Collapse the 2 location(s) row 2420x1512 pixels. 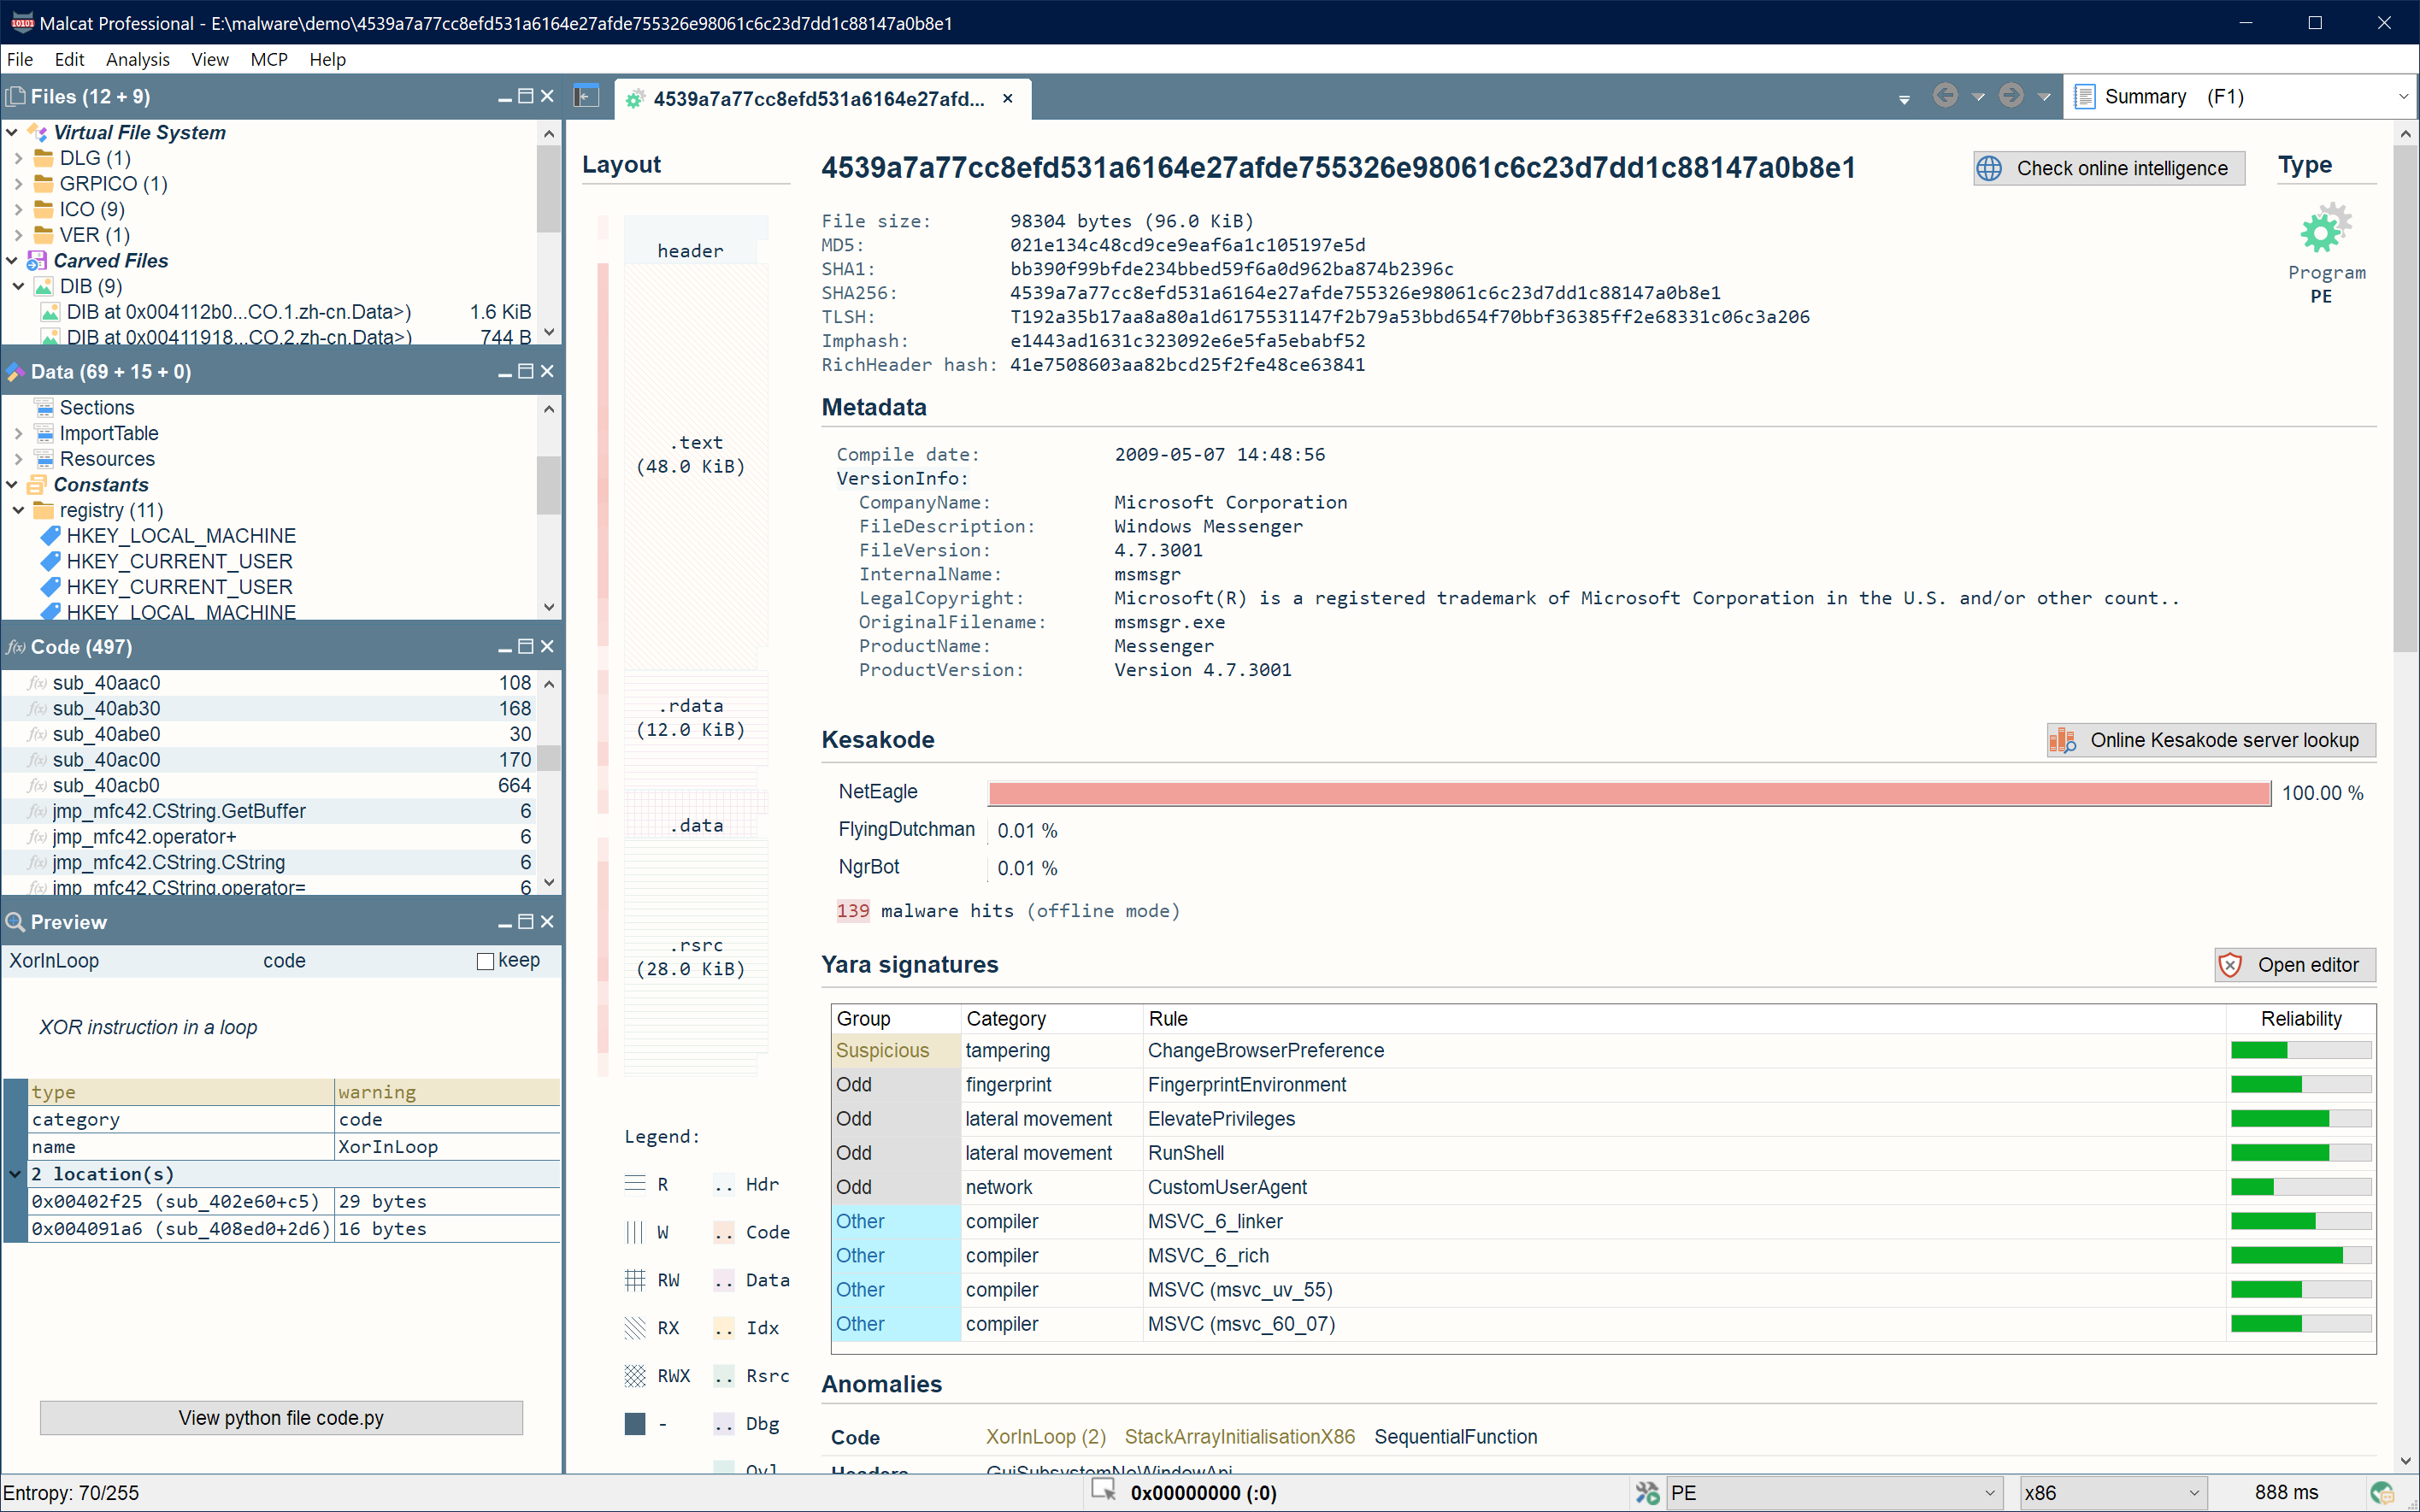(x=15, y=1173)
